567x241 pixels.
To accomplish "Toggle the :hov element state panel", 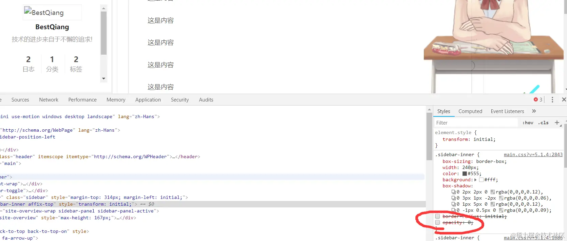I will pyautogui.click(x=528, y=123).
